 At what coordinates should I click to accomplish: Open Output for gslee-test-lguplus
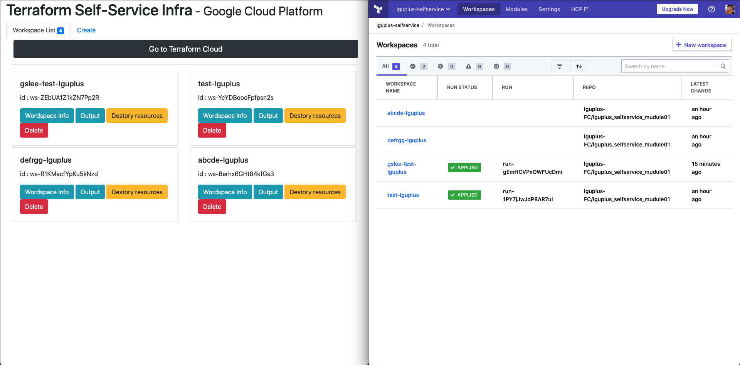point(90,116)
